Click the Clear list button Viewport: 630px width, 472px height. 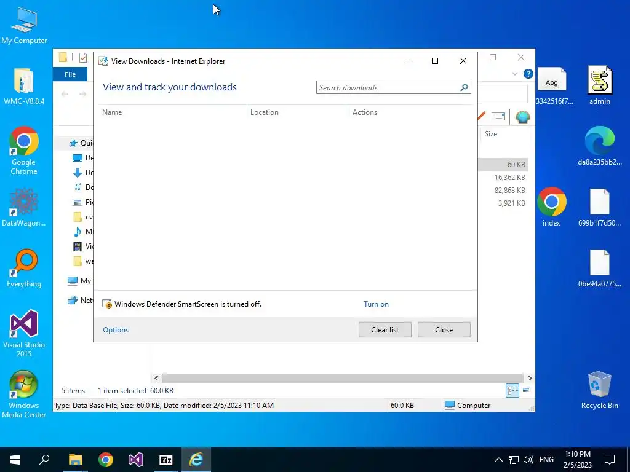(x=385, y=330)
